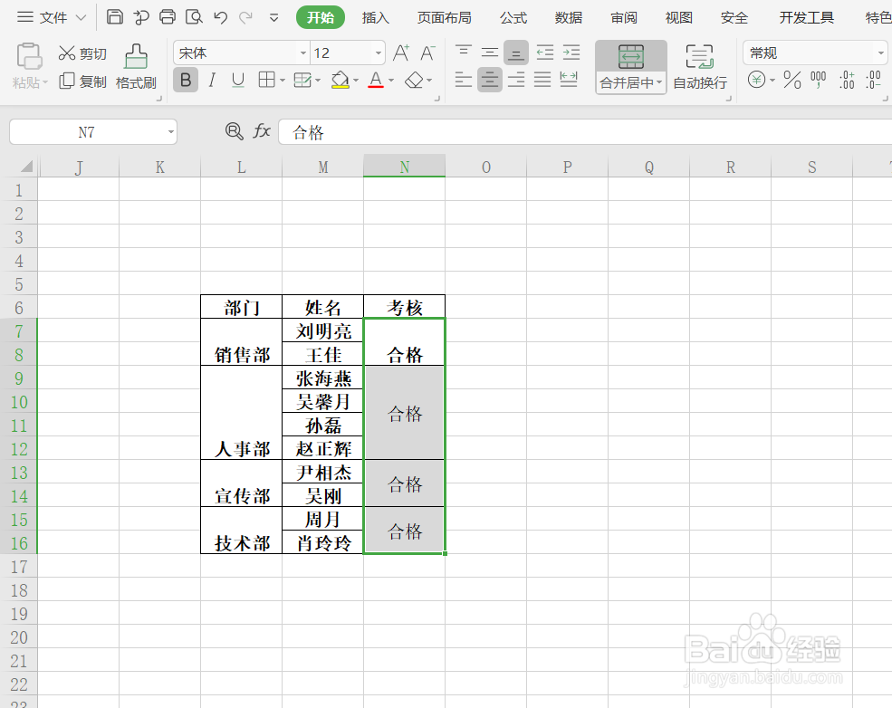Screen dimensions: 892x708
Task: Apply Percent style icon
Action: tap(792, 80)
